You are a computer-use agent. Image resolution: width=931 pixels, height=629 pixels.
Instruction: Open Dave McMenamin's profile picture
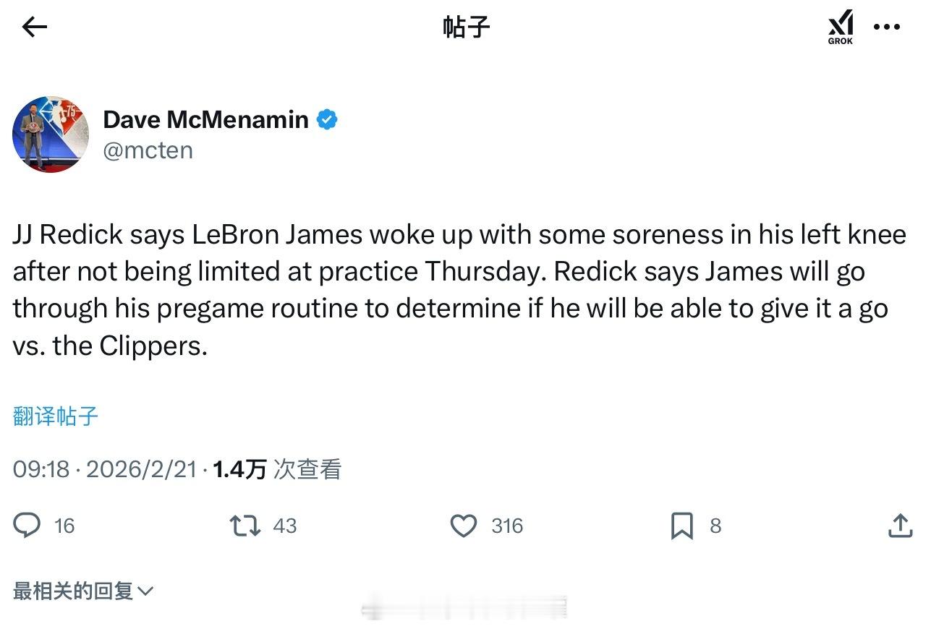click(50, 134)
